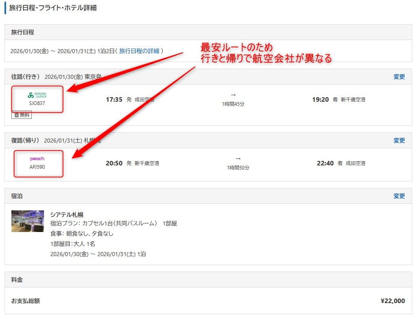Click 変更 in the 宿泊 section
Image resolution: width=417 pixels, height=319 pixels.
399,196
